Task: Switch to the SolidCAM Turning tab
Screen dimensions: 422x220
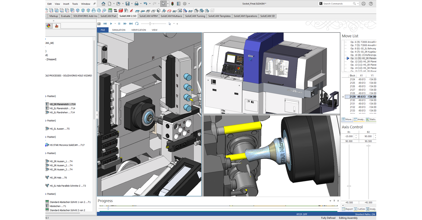Action: 195,16
